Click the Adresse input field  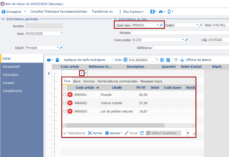pyautogui.click(x=180, y=33)
